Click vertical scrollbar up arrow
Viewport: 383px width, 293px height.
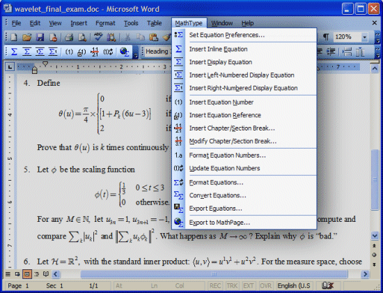[x=375, y=68]
